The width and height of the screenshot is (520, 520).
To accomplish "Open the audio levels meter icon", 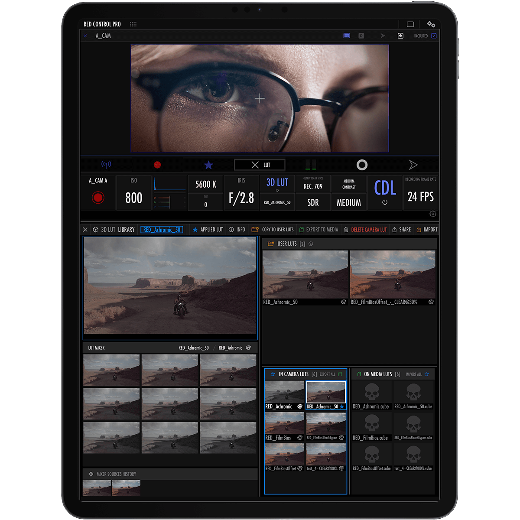I will (x=311, y=165).
